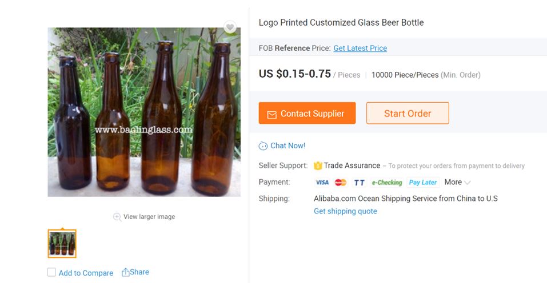Click the magnifier View larger image icon
The width and height of the screenshot is (547, 283).
pos(117,217)
